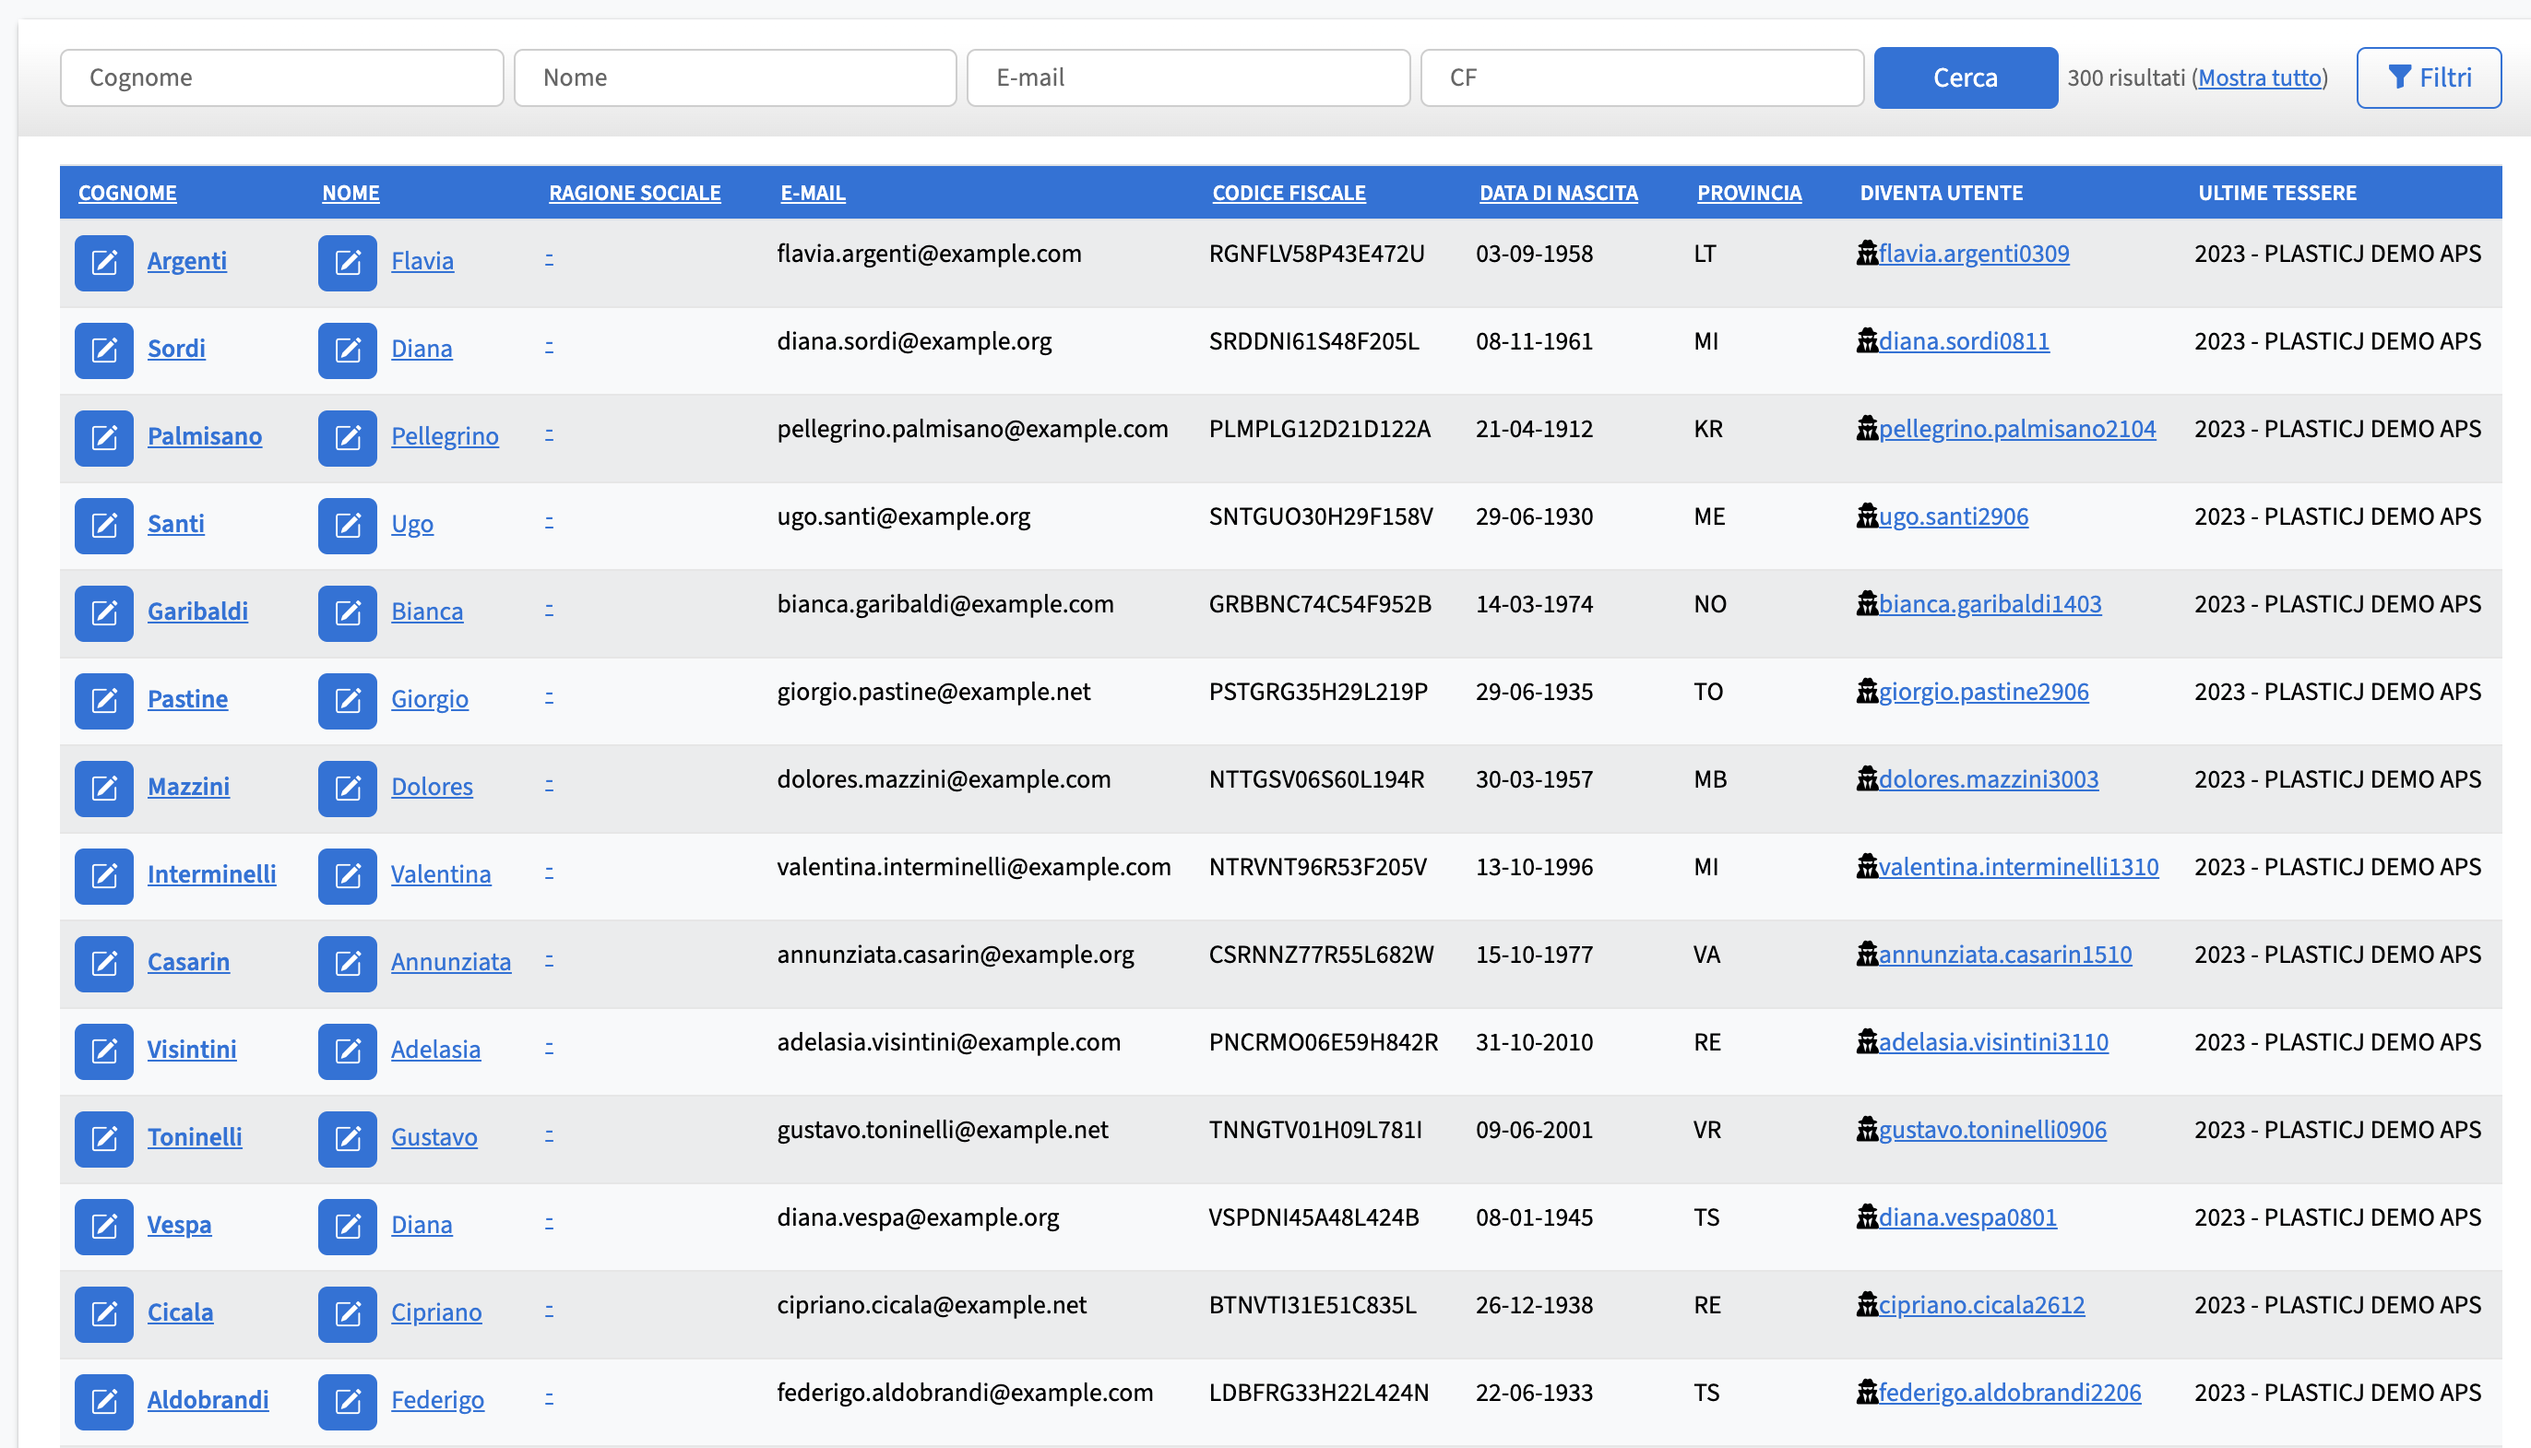
Task: Click edit icon beside name Valentina
Action: pos(348,875)
